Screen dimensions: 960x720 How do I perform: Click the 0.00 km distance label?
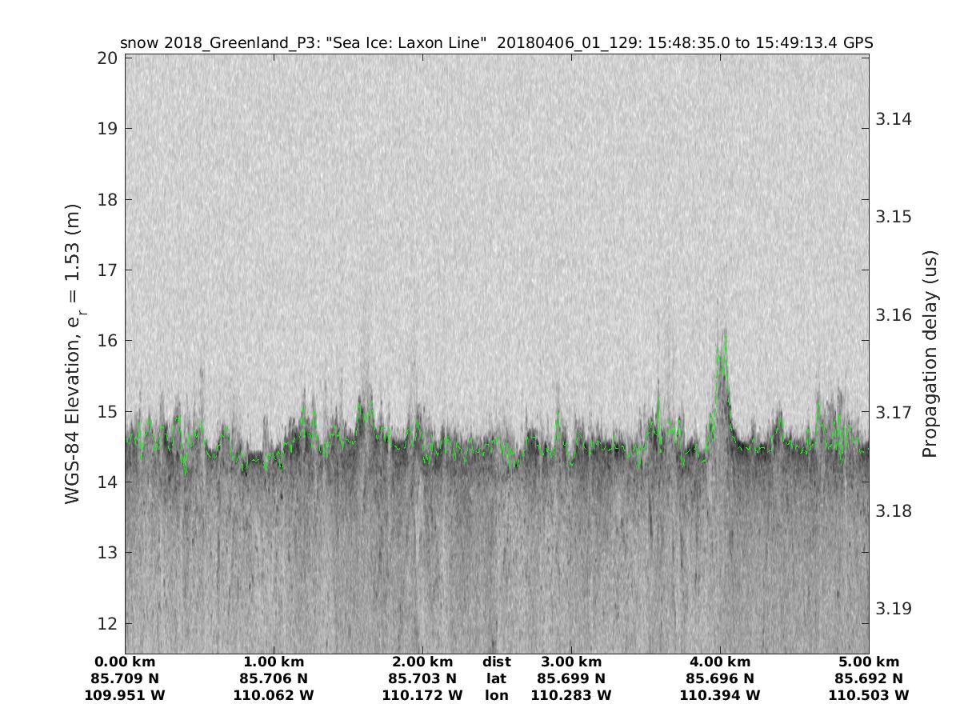pyautogui.click(x=125, y=662)
